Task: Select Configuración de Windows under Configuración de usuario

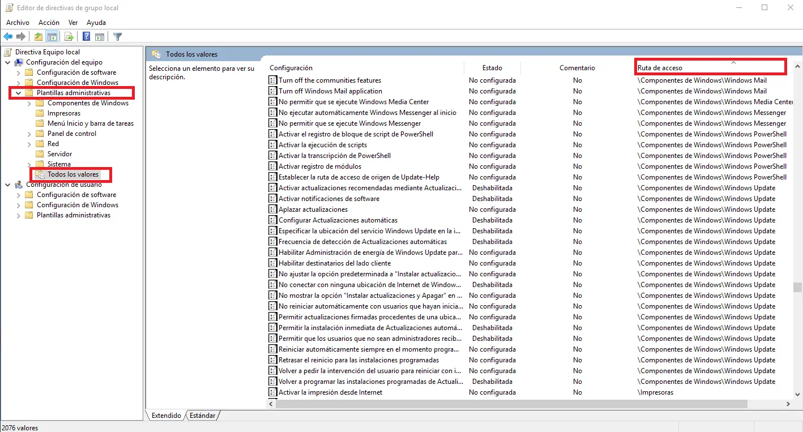Action: (x=78, y=205)
